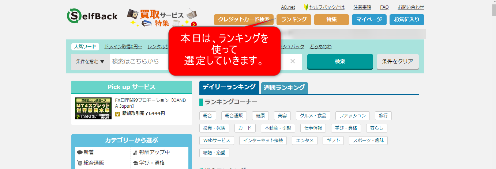Click the 報酬アップ中 bar chart icon
Viewport: 496px width, 169px height.
(135, 153)
